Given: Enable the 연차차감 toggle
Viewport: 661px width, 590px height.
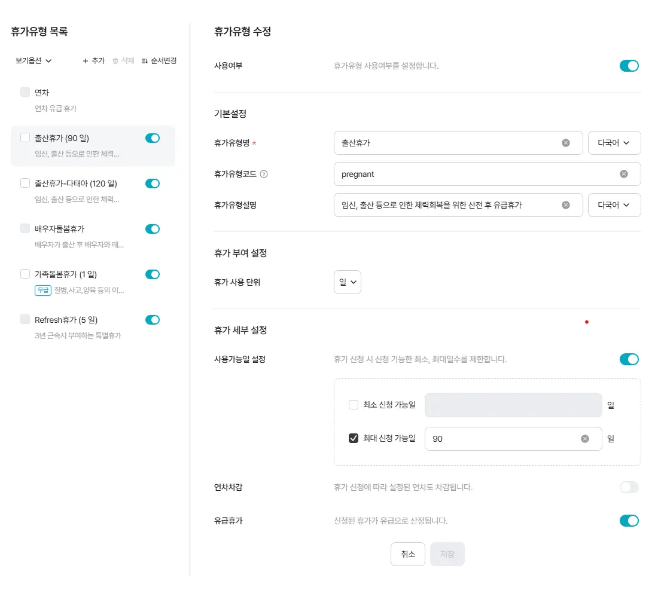Looking at the screenshot, I should click(x=629, y=487).
